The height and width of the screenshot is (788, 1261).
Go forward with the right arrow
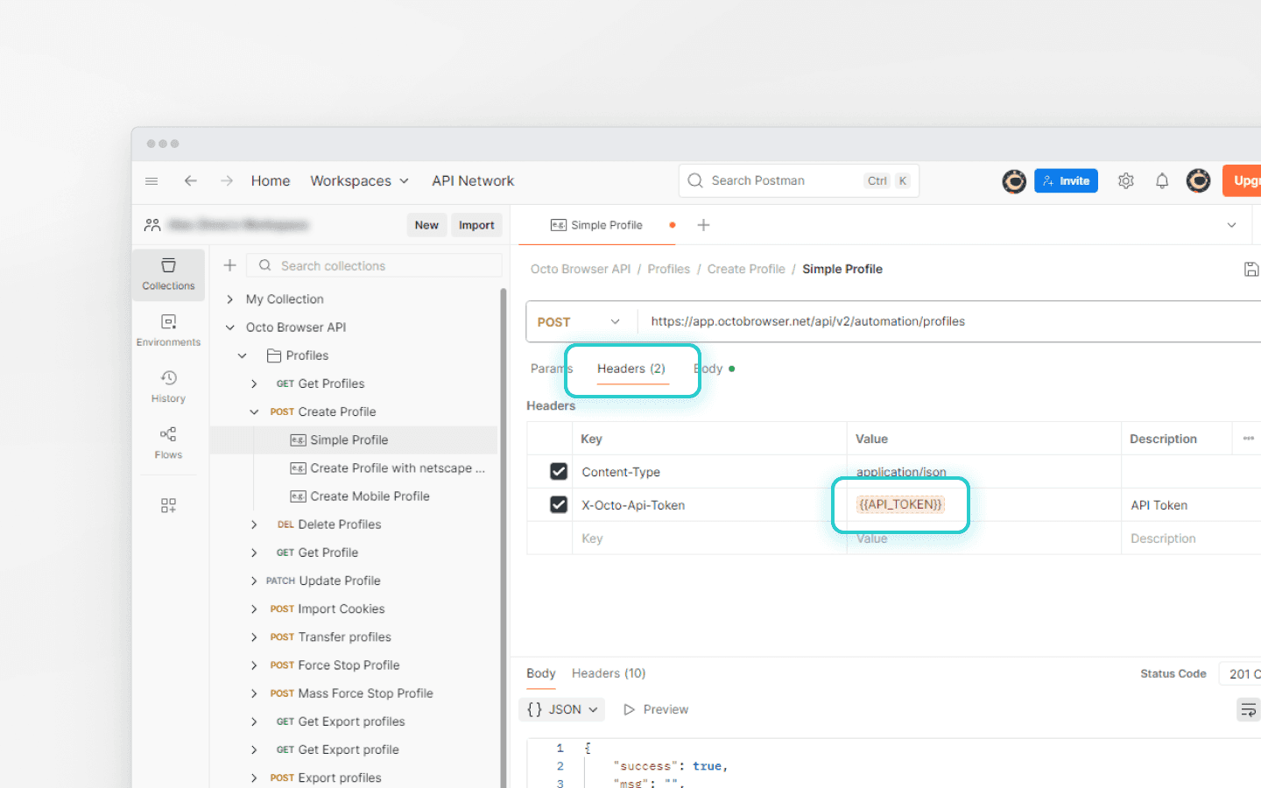pos(227,181)
